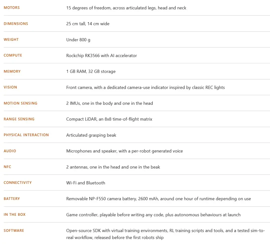This screenshot has height=245, width=270.
Task: Select the RANGE SENSING label
Action: point(19,119)
